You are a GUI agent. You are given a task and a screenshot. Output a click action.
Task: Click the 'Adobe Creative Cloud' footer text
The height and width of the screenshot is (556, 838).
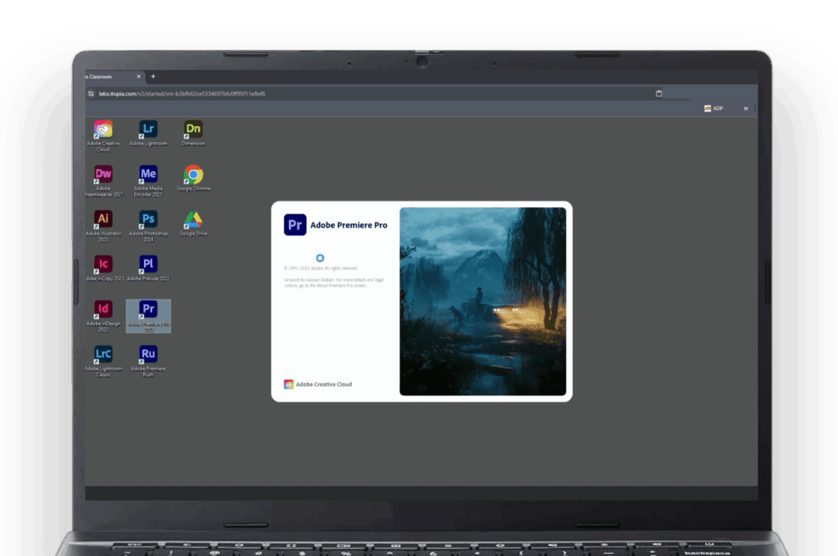point(324,384)
